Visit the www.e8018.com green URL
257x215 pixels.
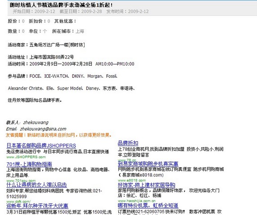click(132, 180)
